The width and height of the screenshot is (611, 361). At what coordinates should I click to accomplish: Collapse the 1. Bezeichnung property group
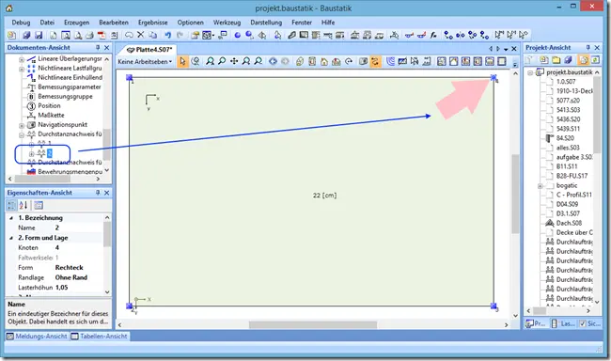[x=11, y=218]
